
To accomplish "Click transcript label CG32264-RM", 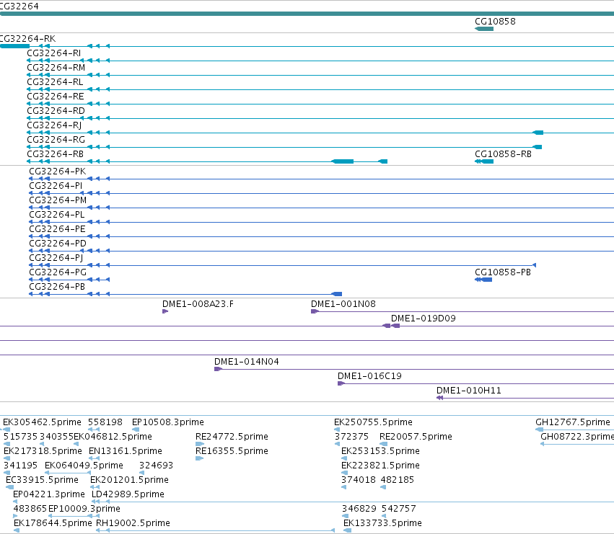I will pyautogui.click(x=56, y=68).
